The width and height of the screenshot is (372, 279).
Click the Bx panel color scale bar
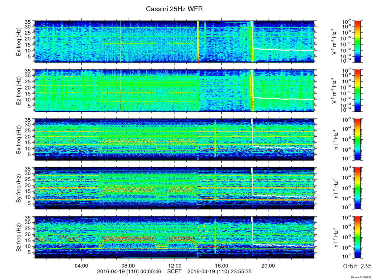pos(357,140)
